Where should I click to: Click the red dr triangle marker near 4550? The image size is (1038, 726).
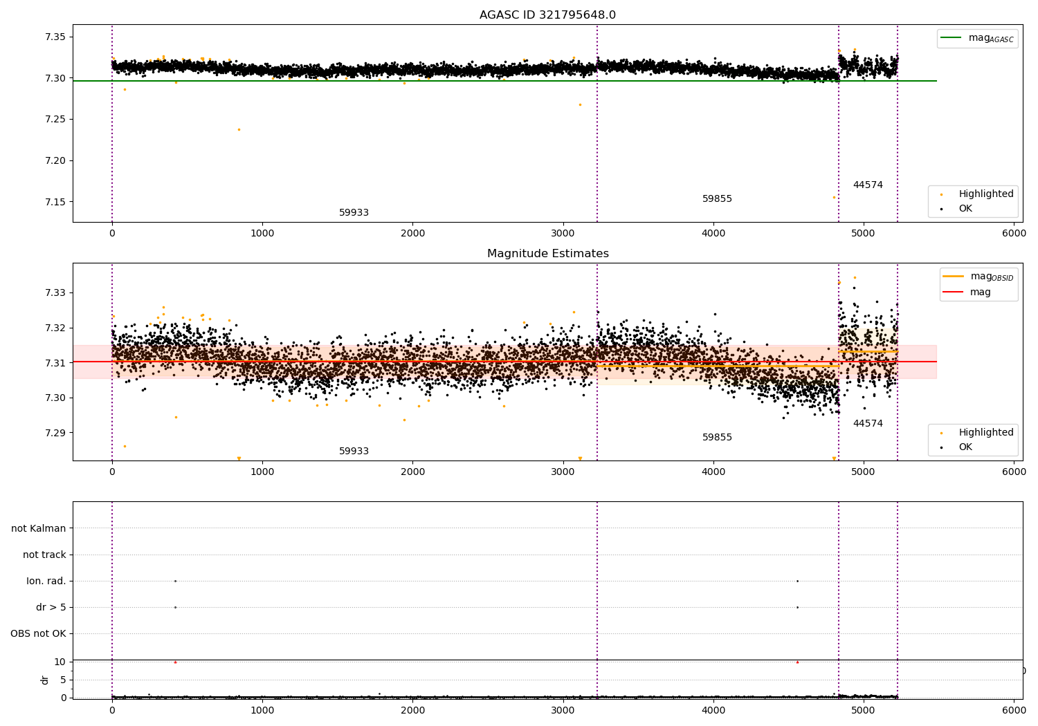pyautogui.click(x=797, y=662)
